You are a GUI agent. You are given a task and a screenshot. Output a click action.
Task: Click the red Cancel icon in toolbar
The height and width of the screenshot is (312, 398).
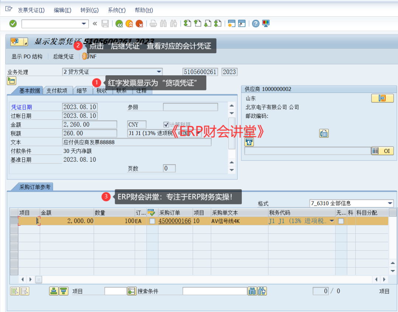pos(139,24)
